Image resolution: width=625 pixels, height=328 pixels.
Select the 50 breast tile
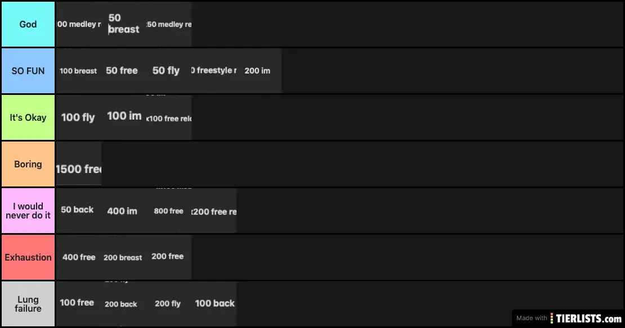pyautogui.click(x=124, y=24)
